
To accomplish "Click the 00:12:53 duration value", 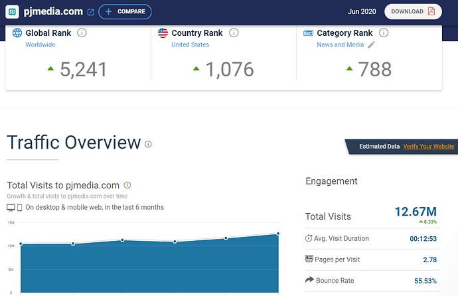I will 423,239.
